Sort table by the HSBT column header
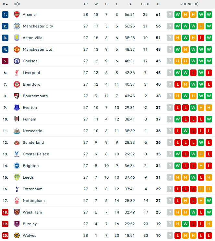The image size is (215, 241). [x=145, y=4]
